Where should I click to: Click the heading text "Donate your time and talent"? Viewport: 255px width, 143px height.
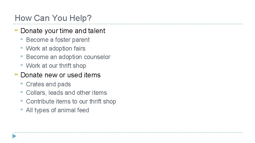tap(63, 31)
